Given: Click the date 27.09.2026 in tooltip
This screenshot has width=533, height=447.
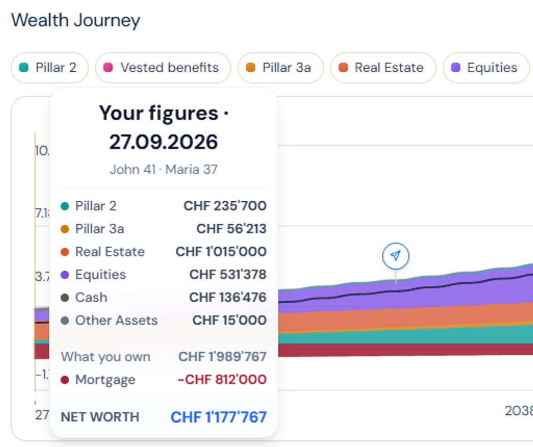Looking at the screenshot, I should pos(163,142).
